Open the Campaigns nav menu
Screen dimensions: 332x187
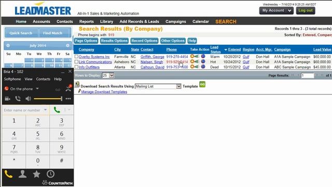click(x=176, y=22)
